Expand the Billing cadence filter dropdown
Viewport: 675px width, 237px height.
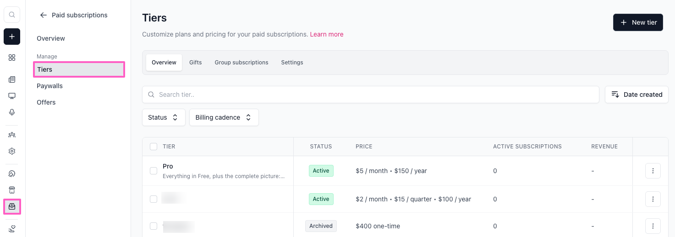click(x=224, y=117)
